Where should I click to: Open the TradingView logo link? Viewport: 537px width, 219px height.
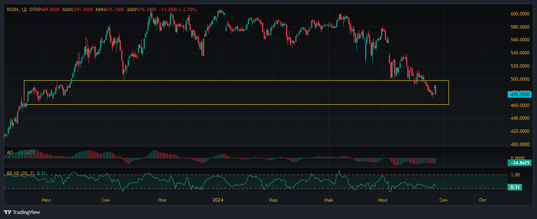click(x=22, y=212)
